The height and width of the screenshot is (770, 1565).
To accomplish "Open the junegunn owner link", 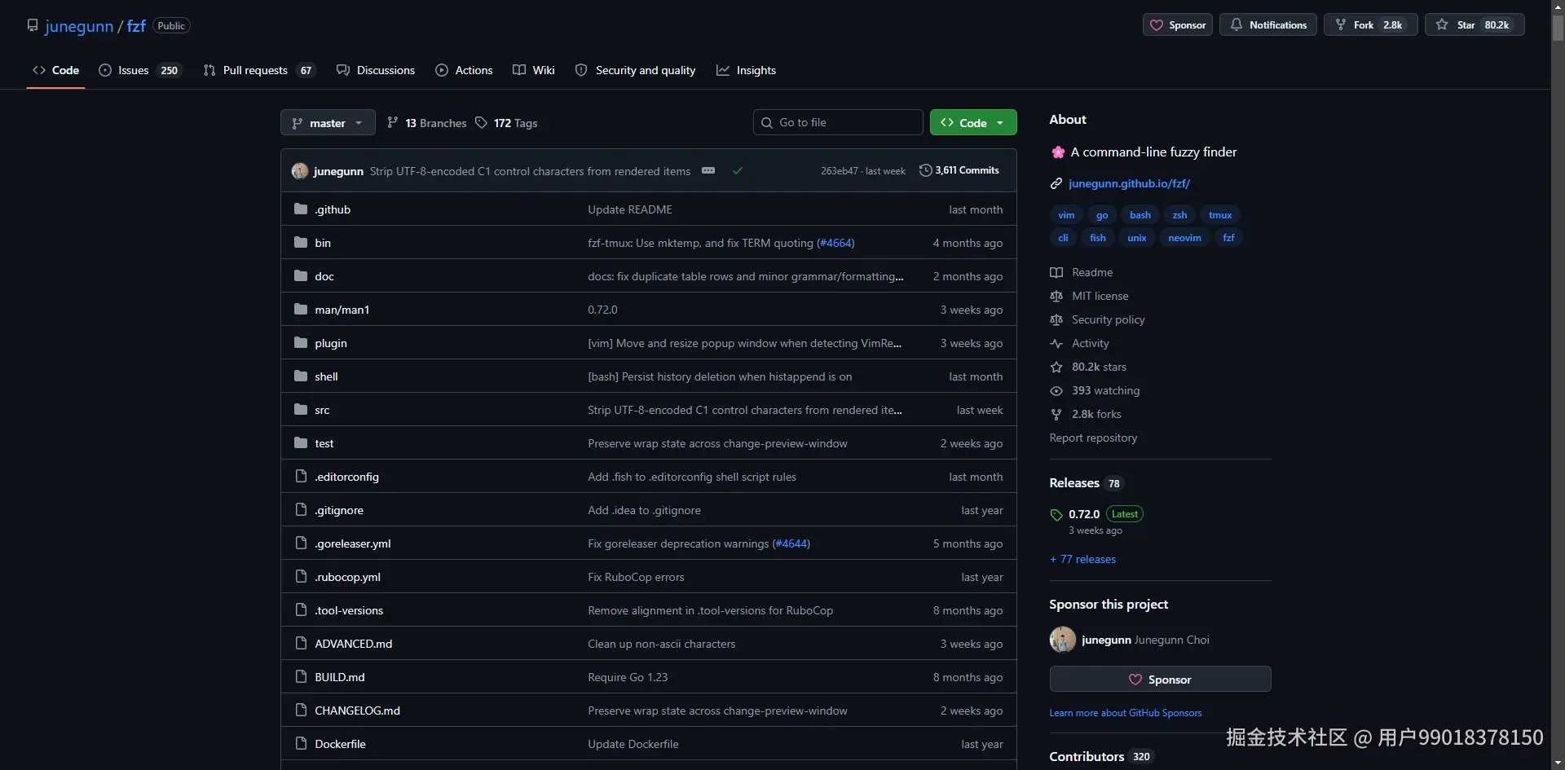I will (x=79, y=26).
